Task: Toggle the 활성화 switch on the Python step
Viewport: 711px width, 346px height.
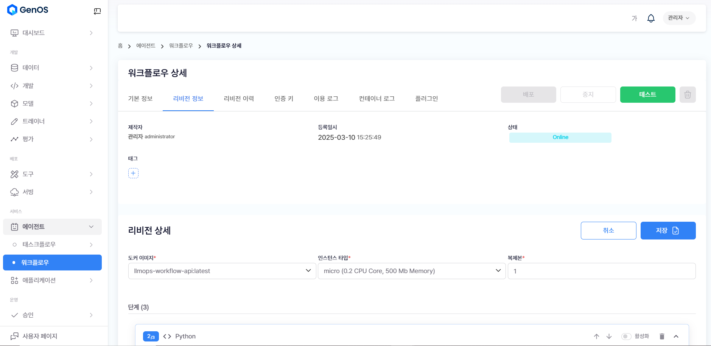Action: (x=626, y=336)
